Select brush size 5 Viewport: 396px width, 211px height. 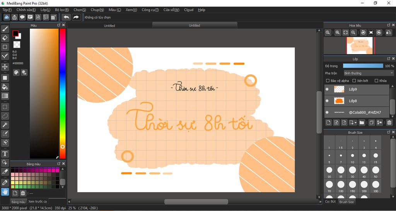pyautogui.click(x=329, y=157)
